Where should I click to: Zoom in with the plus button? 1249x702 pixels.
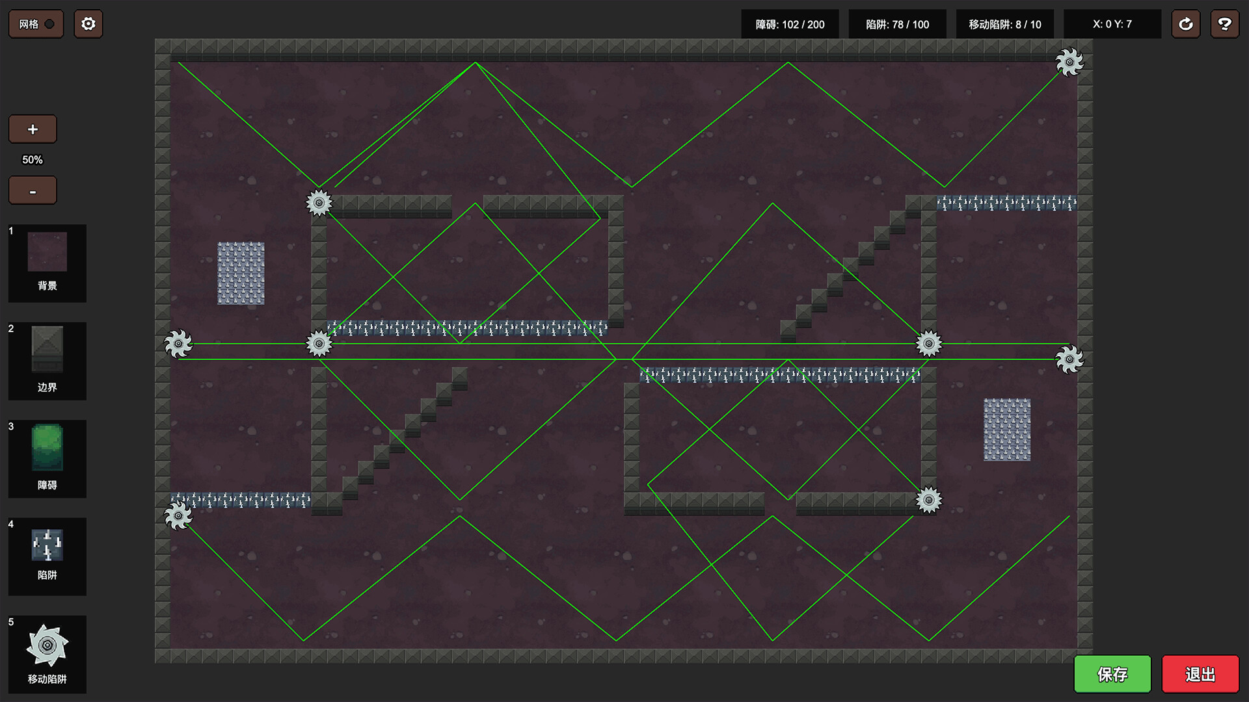point(33,129)
